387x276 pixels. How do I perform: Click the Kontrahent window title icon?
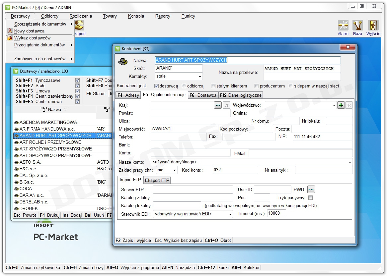click(118, 49)
